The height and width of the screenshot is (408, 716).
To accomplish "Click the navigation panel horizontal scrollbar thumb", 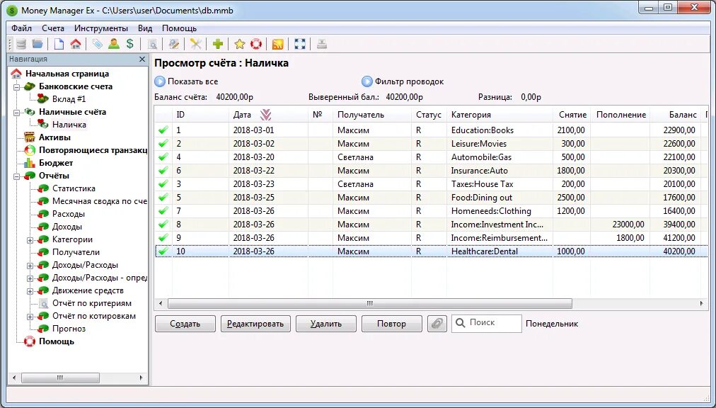I will point(60,378).
